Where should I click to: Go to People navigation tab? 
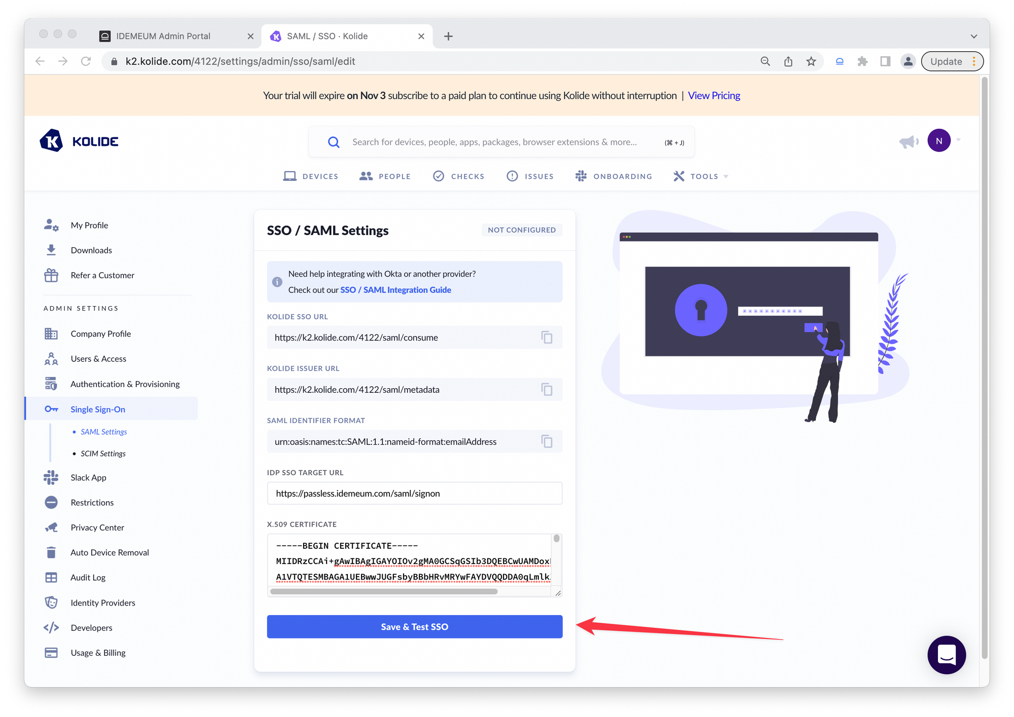pos(385,176)
